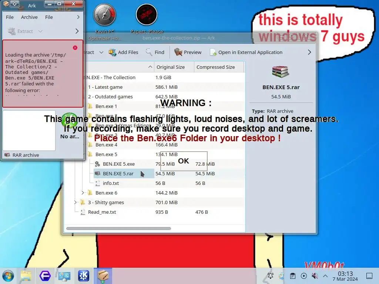Screen dimensions: 379x284
Task: Click the BEN.EXE 5.rar title in info panel
Action: tap(281, 87)
